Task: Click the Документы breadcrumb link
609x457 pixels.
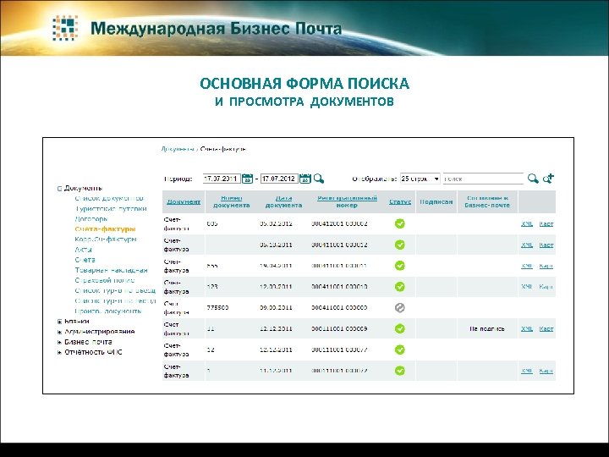Action: pos(177,149)
